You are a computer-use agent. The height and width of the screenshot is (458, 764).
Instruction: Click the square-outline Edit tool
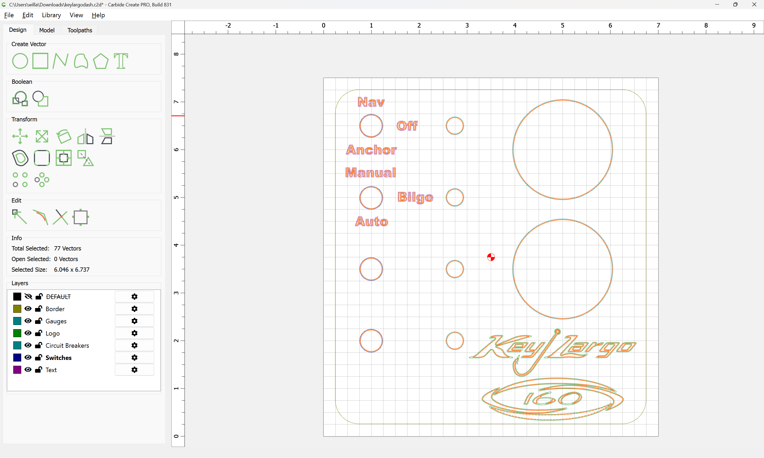click(x=81, y=217)
